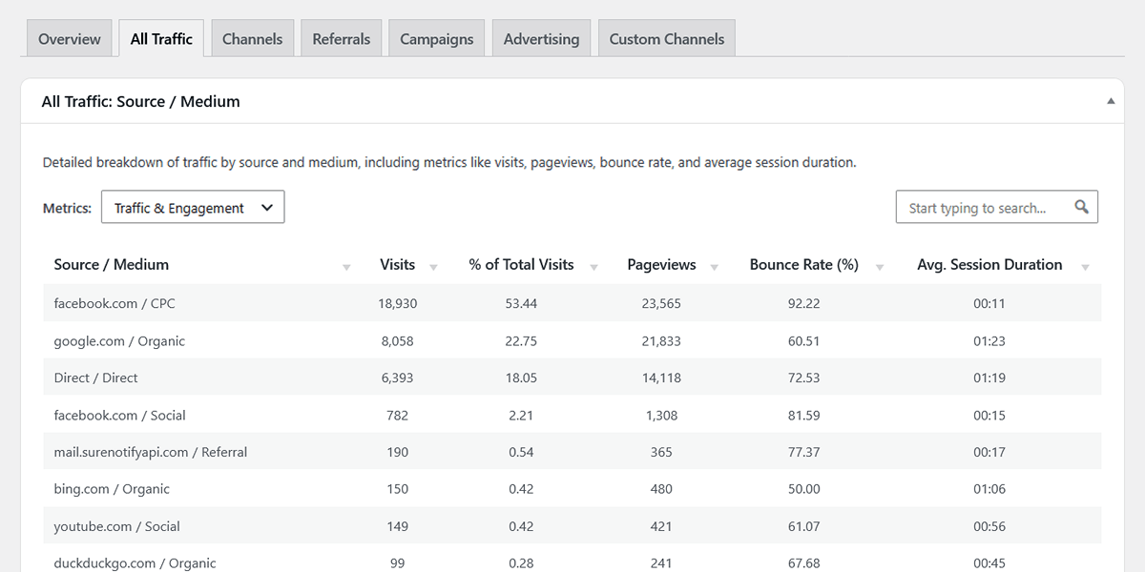This screenshot has height=572, width=1145.
Task: Click the Visits column header
Action: coord(397,265)
